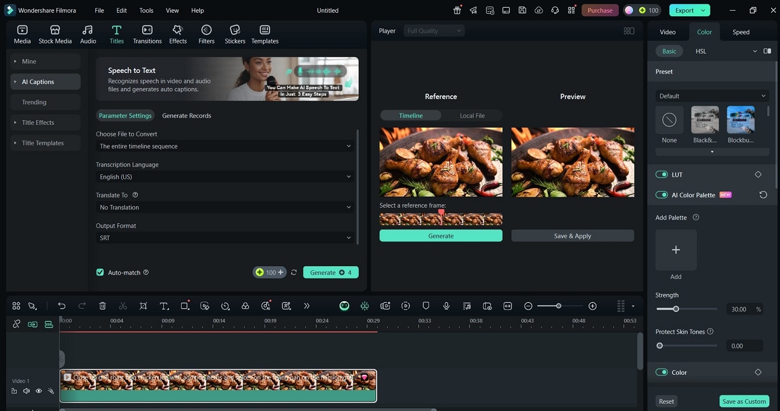Click the Export button
The image size is (780, 411).
tap(689, 10)
